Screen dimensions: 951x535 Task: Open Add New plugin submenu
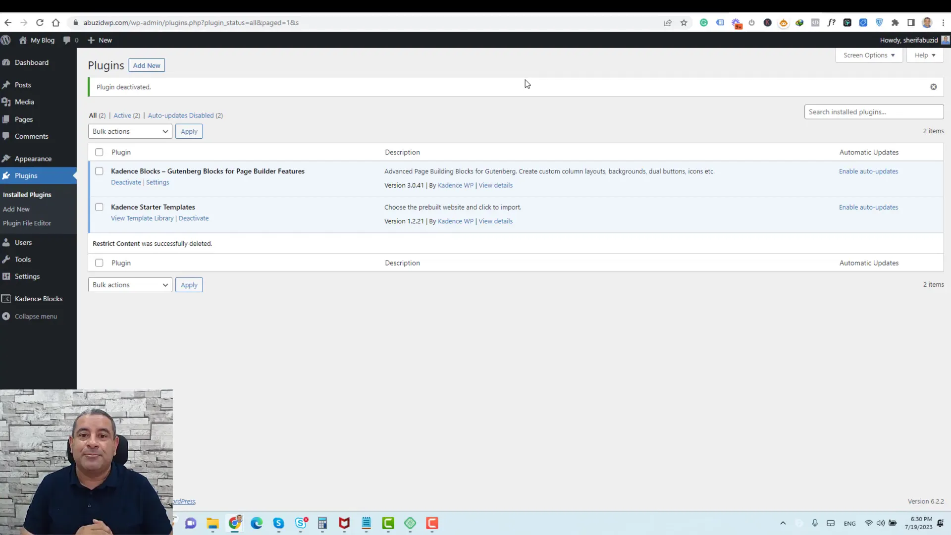[16, 209]
